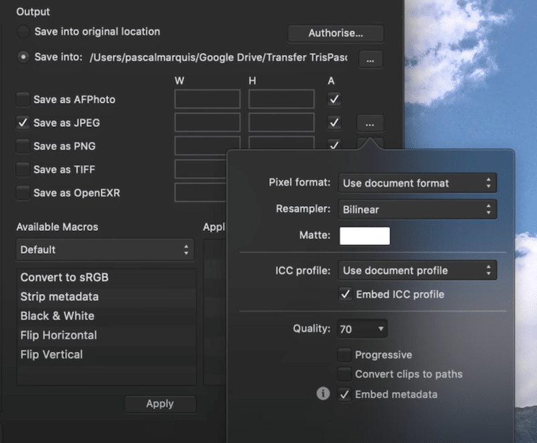Click the info icon beside Embed metadata

coord(323,394)
